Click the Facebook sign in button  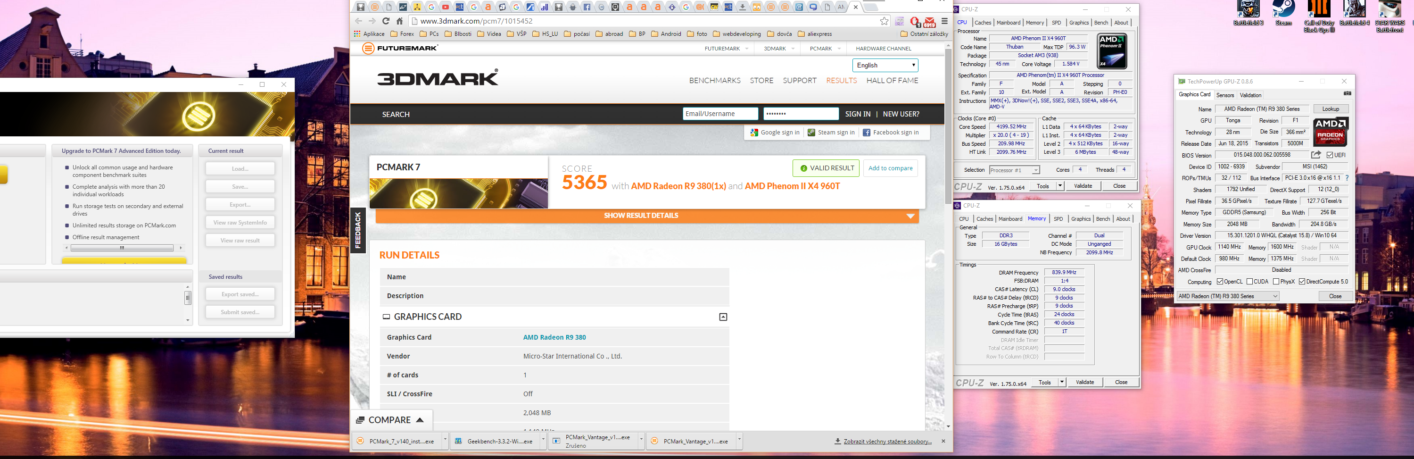[x=890, y=132]
